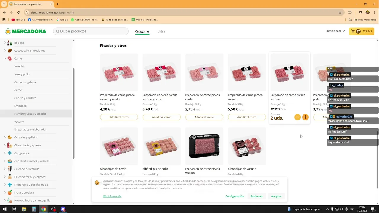This screenshot has width=379, height=213.
Task: Open Albóndigas de pollo product image
Action: [x=162, y=146]
